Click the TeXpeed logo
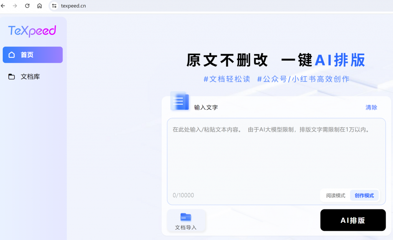 click(32, 31)
